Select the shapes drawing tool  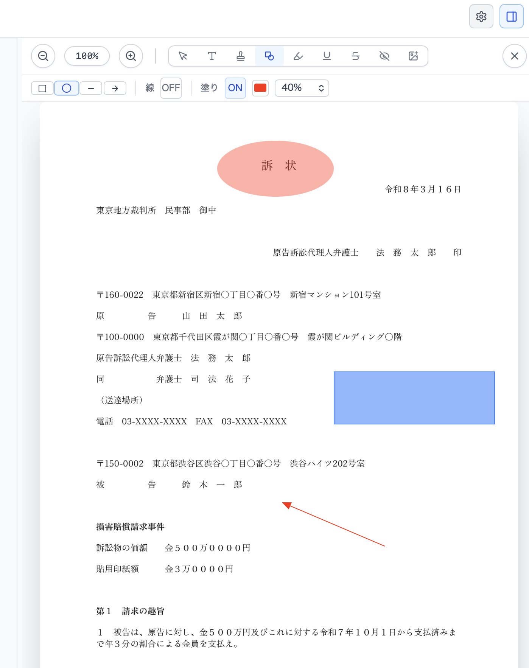point(269,56)
